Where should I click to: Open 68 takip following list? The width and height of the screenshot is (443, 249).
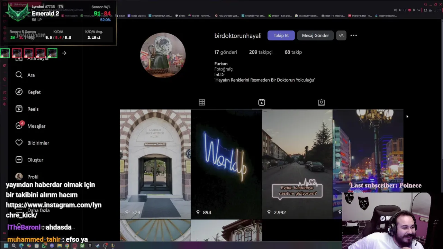pos(293,52)
